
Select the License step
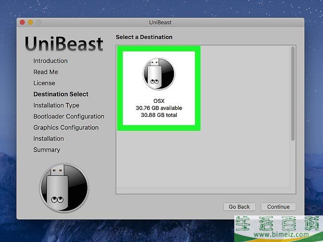point(44,83)
